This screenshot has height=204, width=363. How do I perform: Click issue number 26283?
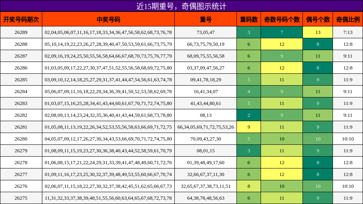tap(21, 103)
